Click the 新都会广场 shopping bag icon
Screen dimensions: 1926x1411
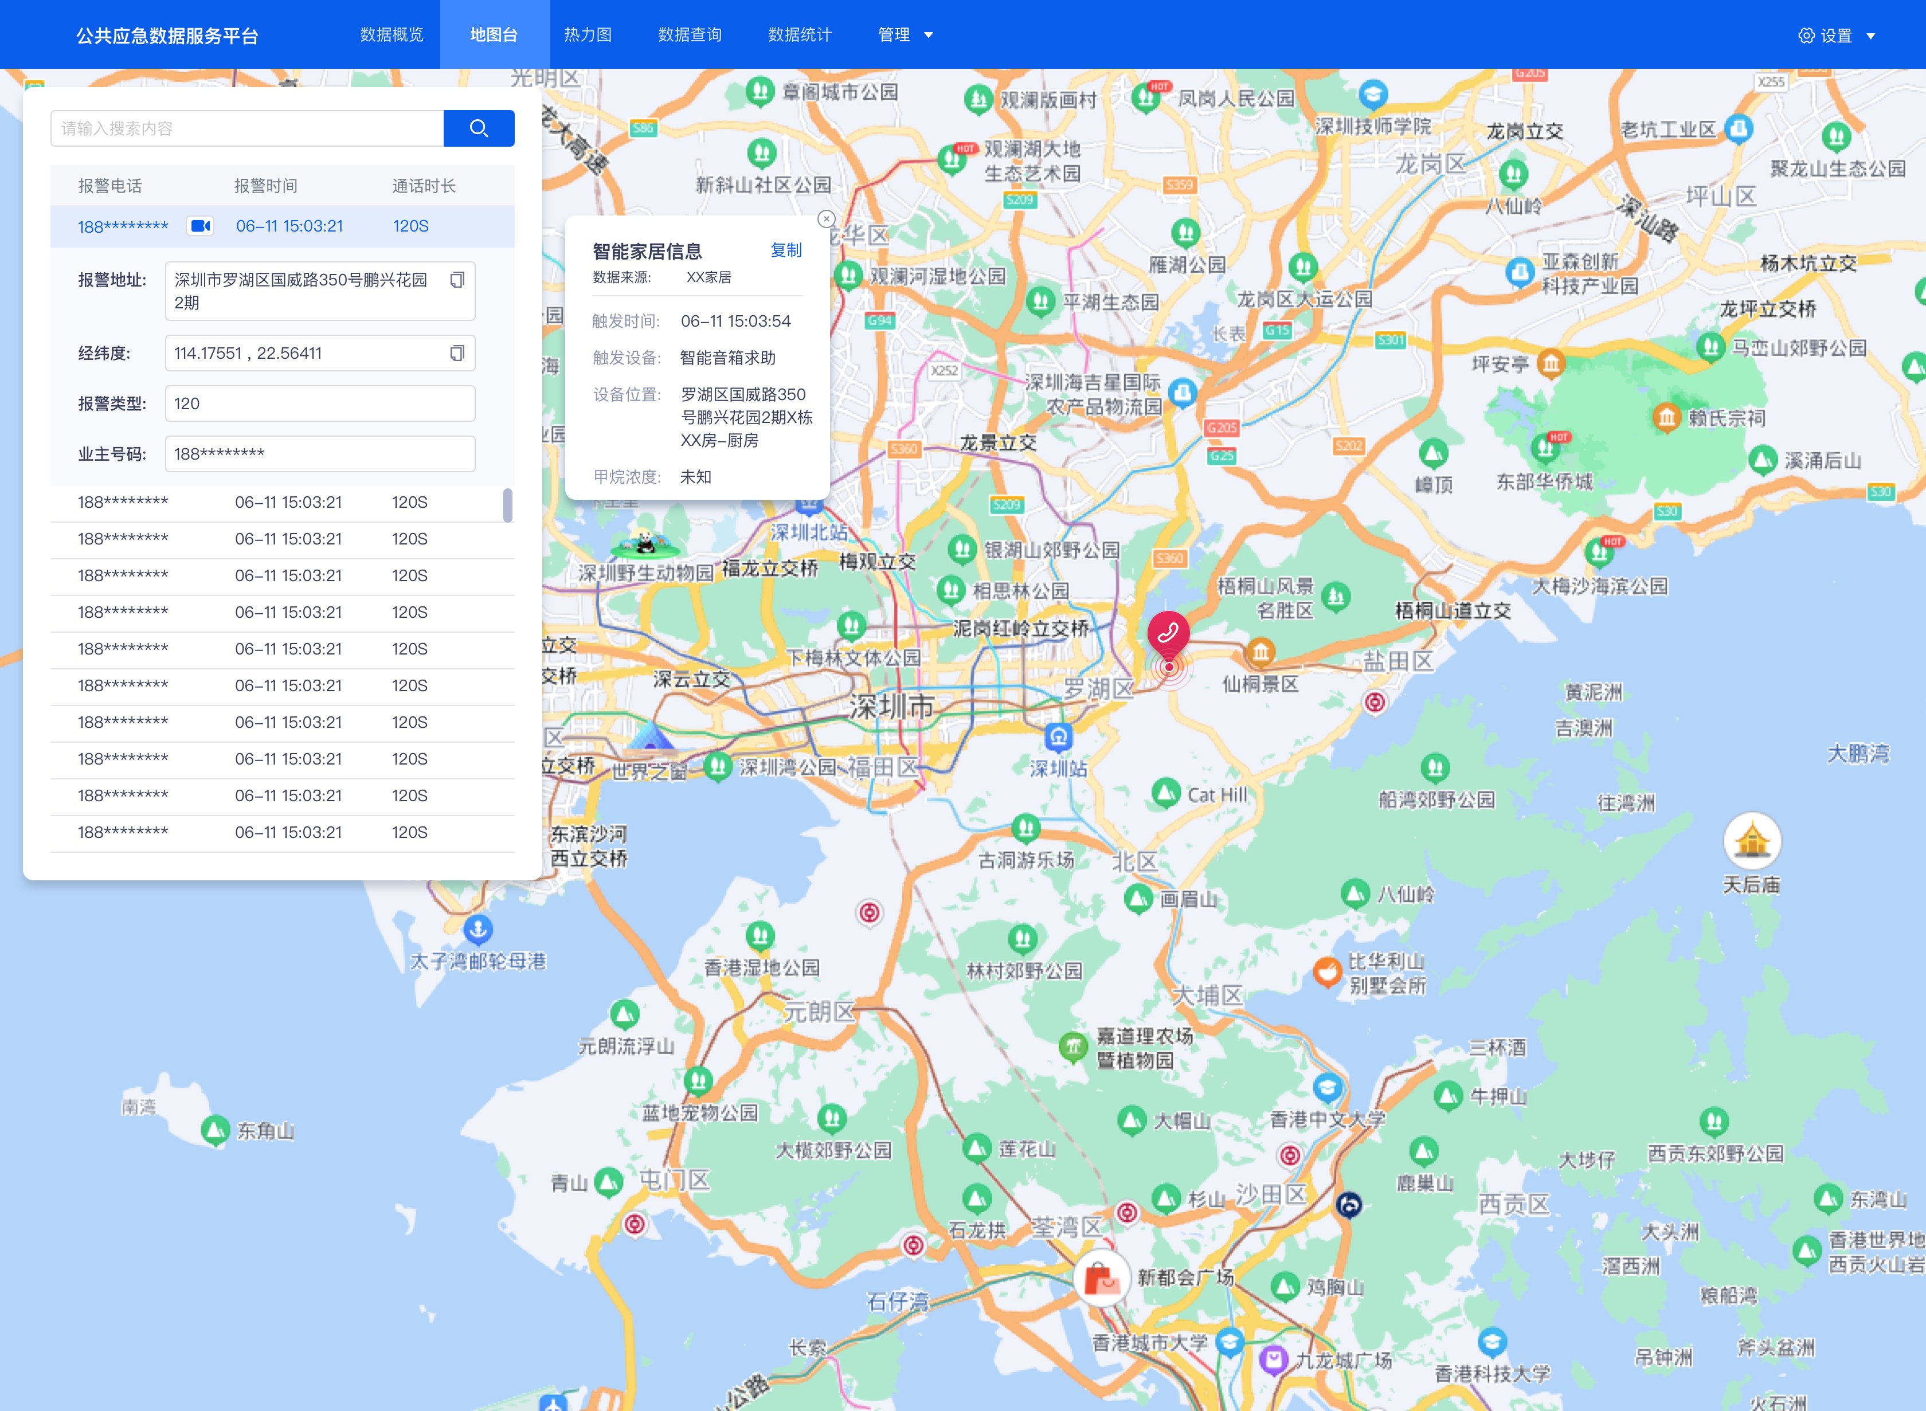pos(1101,1279)
